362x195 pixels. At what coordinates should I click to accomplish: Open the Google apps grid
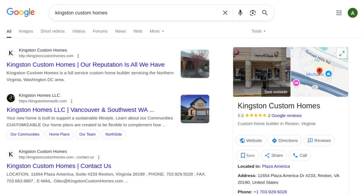click(339, 13)
